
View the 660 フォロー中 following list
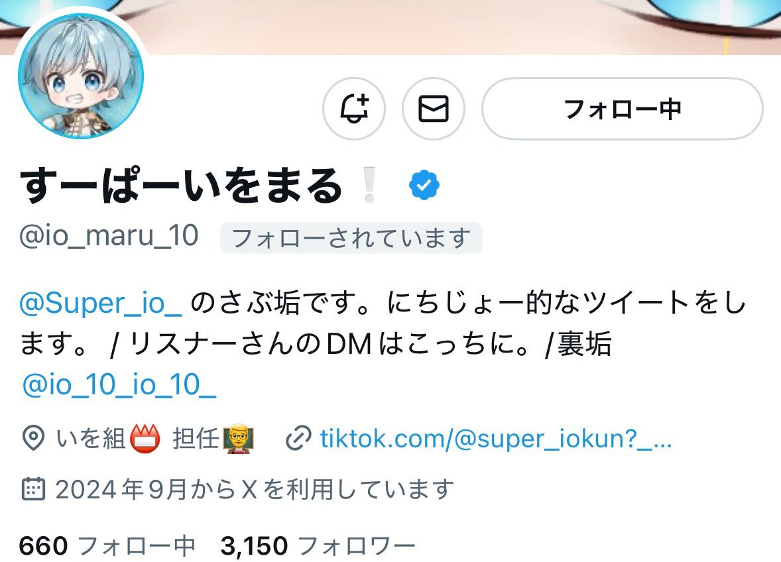click(x=107, y=545)
